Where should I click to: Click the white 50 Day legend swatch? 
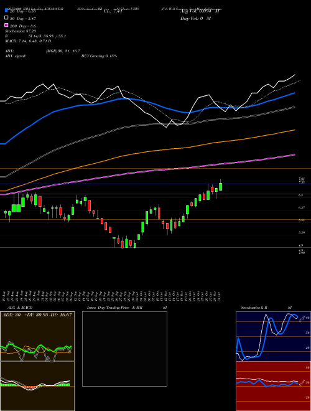[x=6, y=18]
